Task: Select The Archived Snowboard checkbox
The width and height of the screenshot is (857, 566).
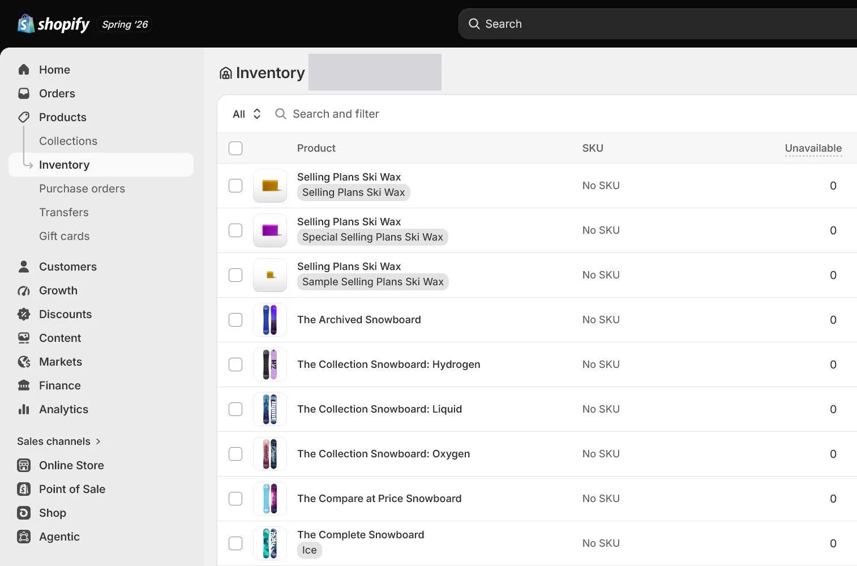Action: pos(235,320)
